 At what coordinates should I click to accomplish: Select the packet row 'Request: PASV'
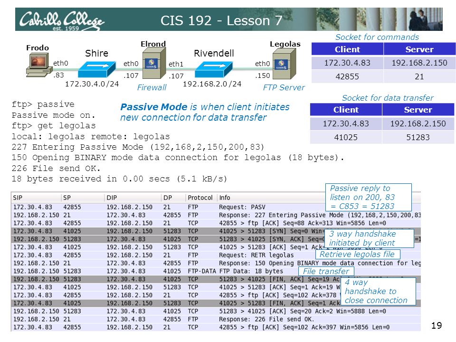[x=216, y=207]
